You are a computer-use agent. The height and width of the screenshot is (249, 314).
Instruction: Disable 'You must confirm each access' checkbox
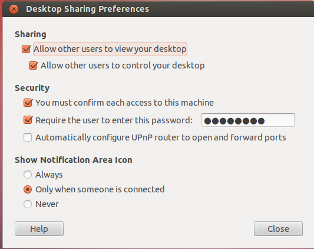click(28, 103)
